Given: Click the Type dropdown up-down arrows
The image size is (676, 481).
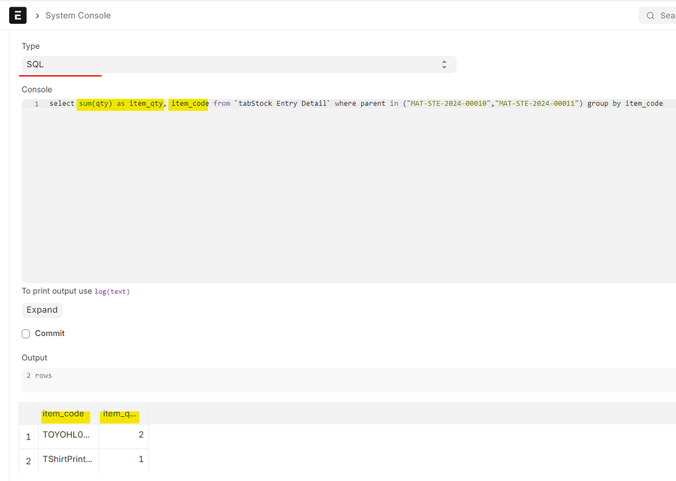Looking at the screenshot, I should [x=444, y=64].
